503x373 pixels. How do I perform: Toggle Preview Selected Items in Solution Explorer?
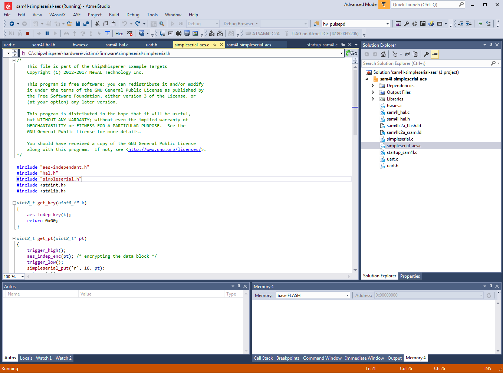pos(435,54)
